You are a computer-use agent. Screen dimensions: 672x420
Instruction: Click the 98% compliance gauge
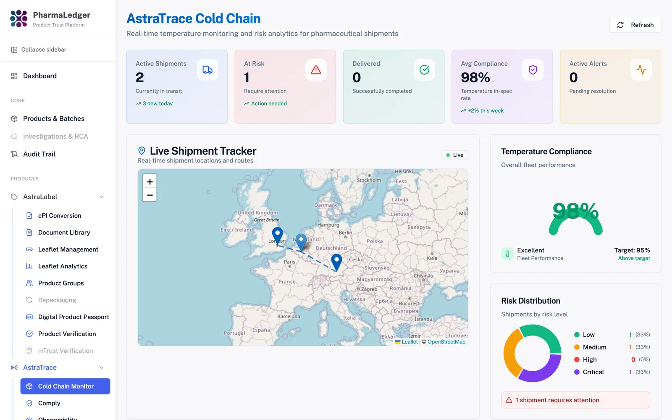pyautogui.click(x=576, y=218)
